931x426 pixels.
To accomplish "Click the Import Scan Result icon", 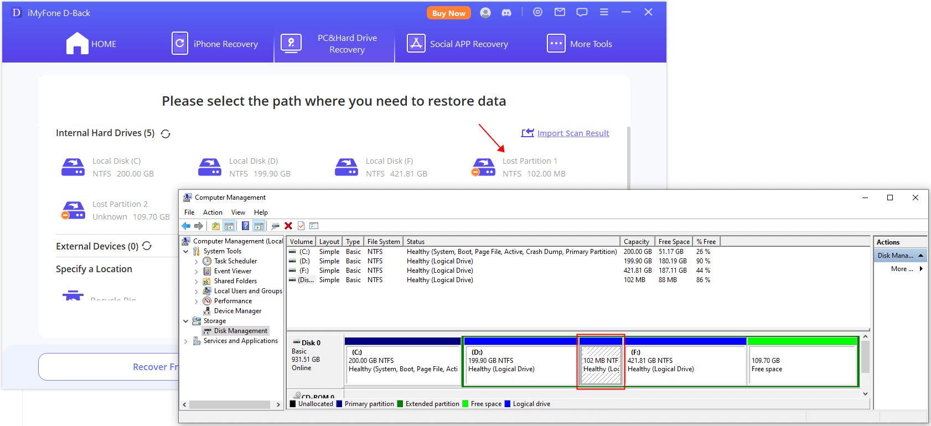I will click(x=527, y=133).
